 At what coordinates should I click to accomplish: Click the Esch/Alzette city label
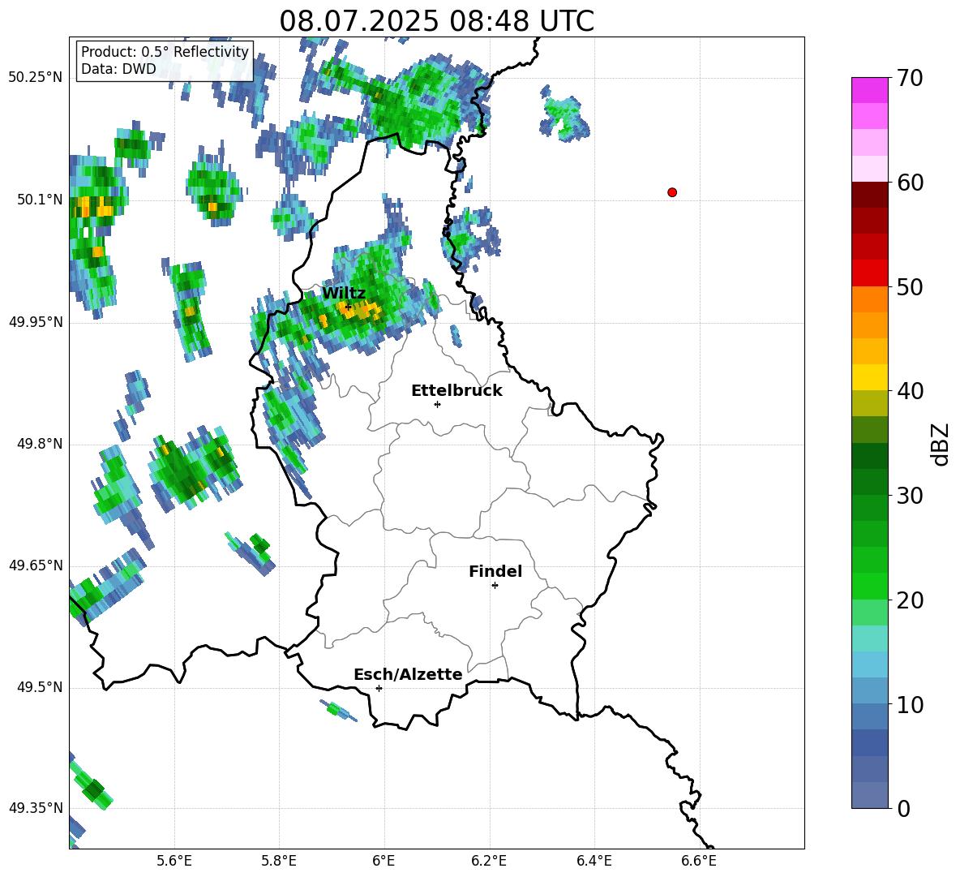click(x=408, y=674)
